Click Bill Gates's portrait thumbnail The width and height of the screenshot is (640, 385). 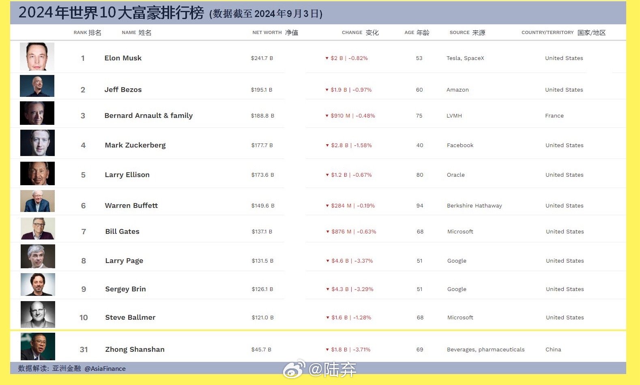click(38, 229)
